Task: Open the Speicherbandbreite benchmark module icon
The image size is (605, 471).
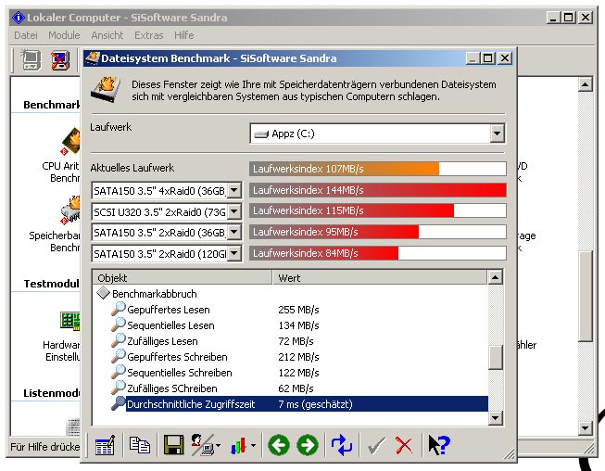Action: [70, 210]
